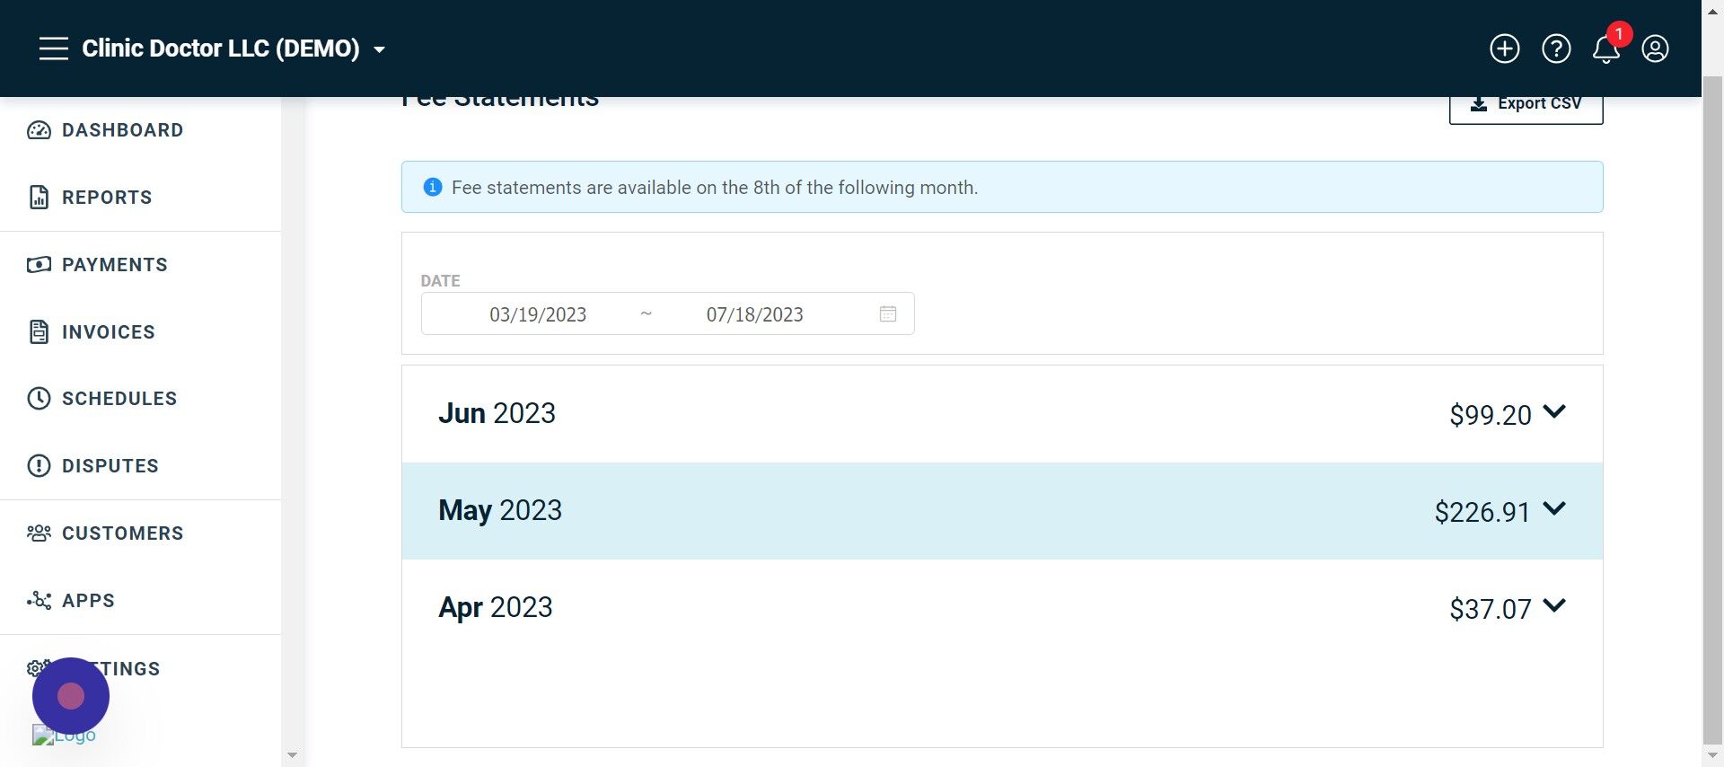
Task: Click the info icon in blue banner
Action: coord(433,188)
